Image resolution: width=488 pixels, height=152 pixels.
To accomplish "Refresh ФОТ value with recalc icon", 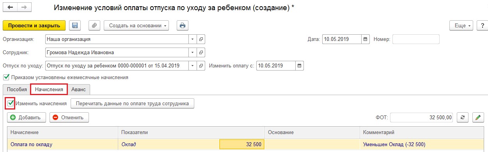I will (x=463, y=117).
